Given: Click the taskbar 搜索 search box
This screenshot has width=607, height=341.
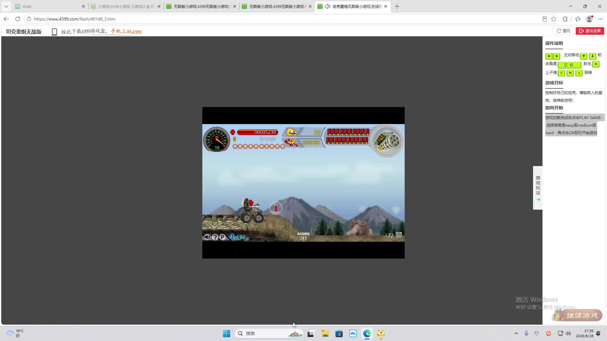Looking at the screenshot, I should [269, 333].
